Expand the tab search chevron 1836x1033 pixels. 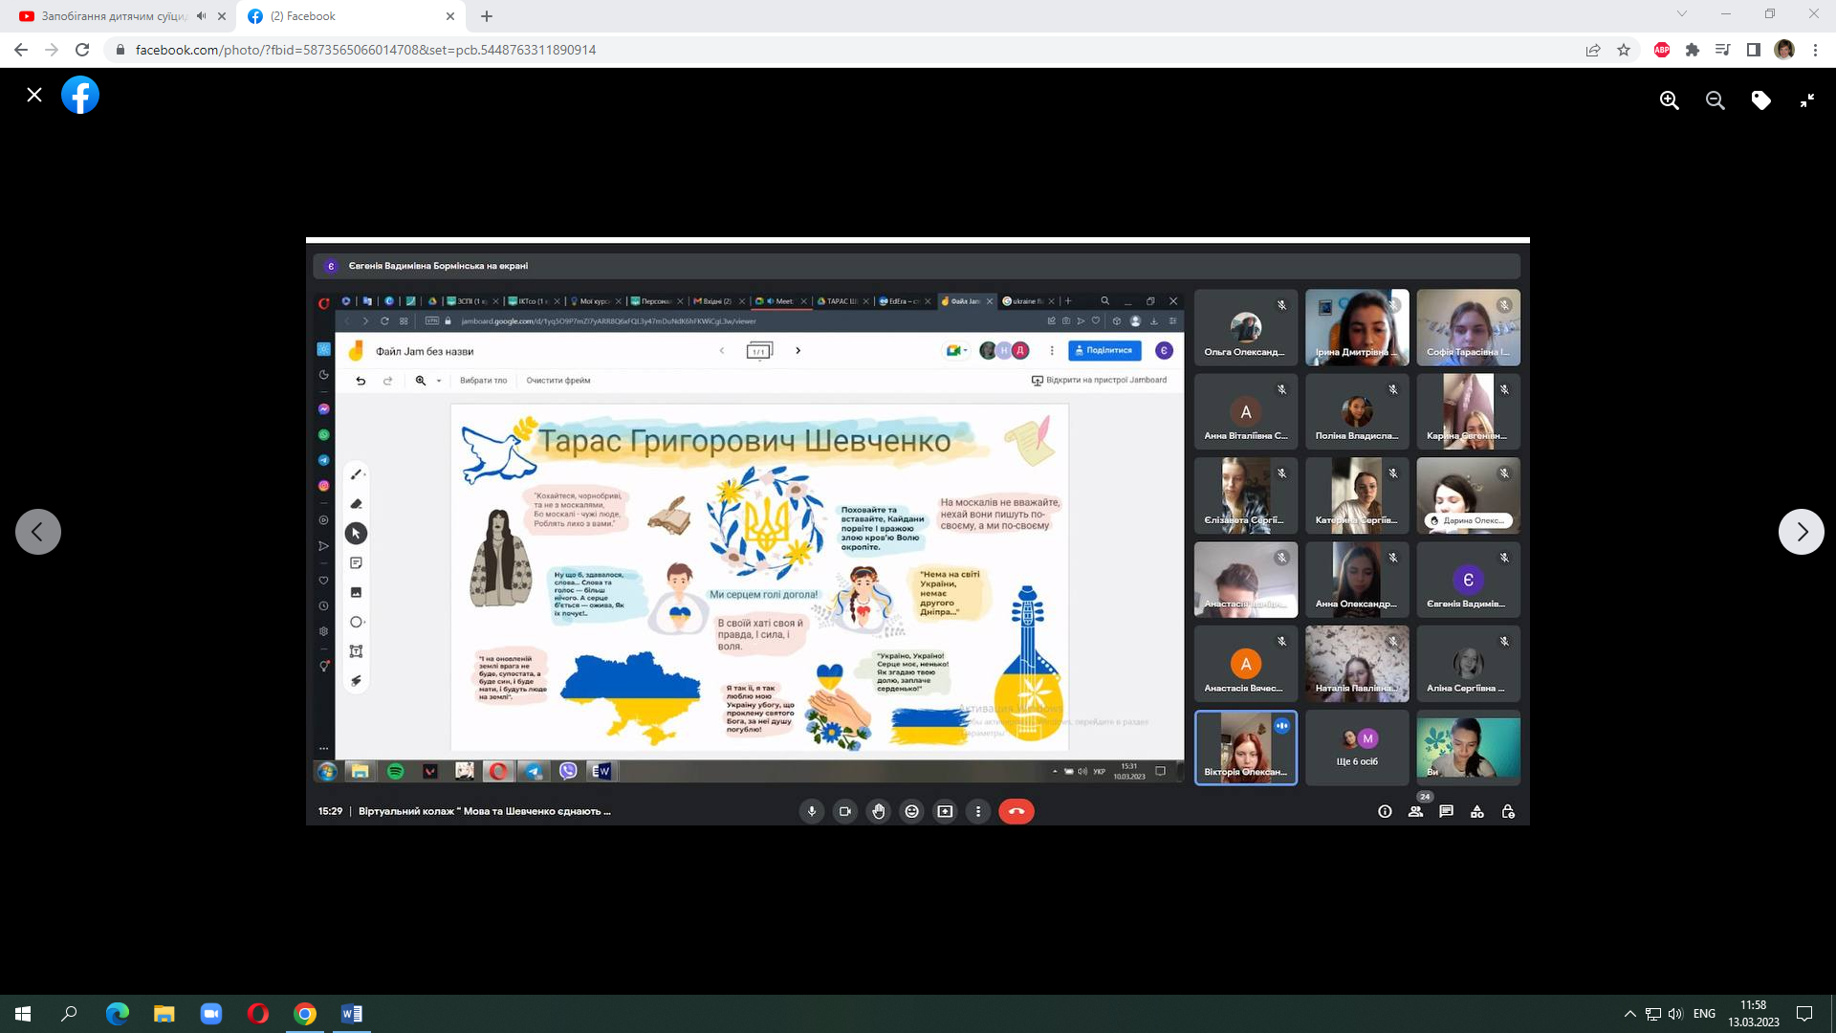click(1682, 14)
